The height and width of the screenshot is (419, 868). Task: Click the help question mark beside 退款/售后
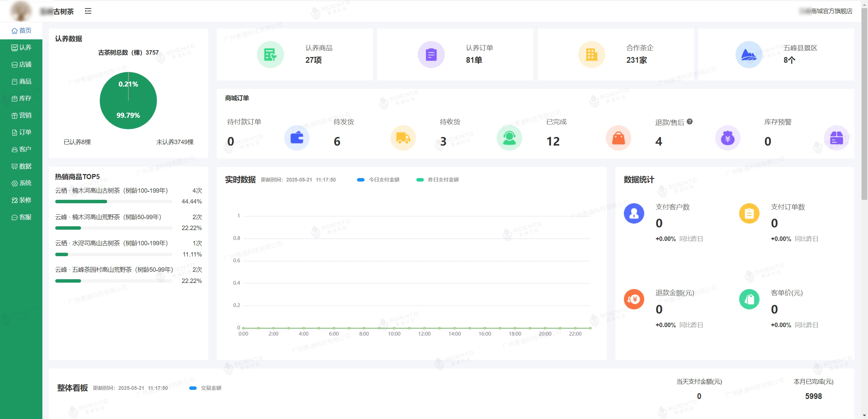tap(690, 121)
